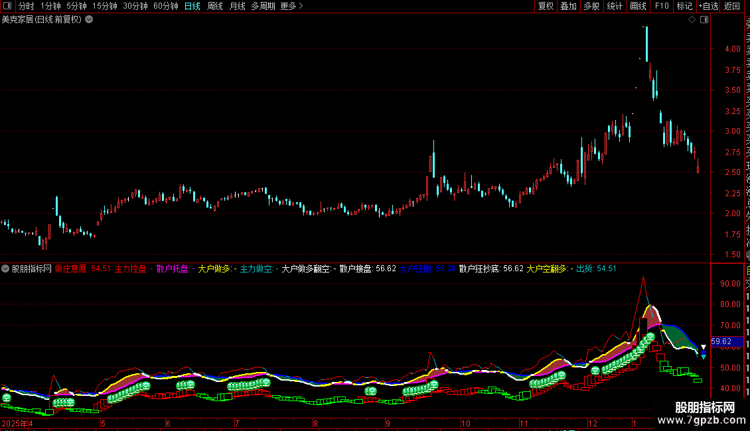The height and width of the screenshot is (431, 750).
Task: Open the 复权 adjustment menu
Action: tap(546, 6)
